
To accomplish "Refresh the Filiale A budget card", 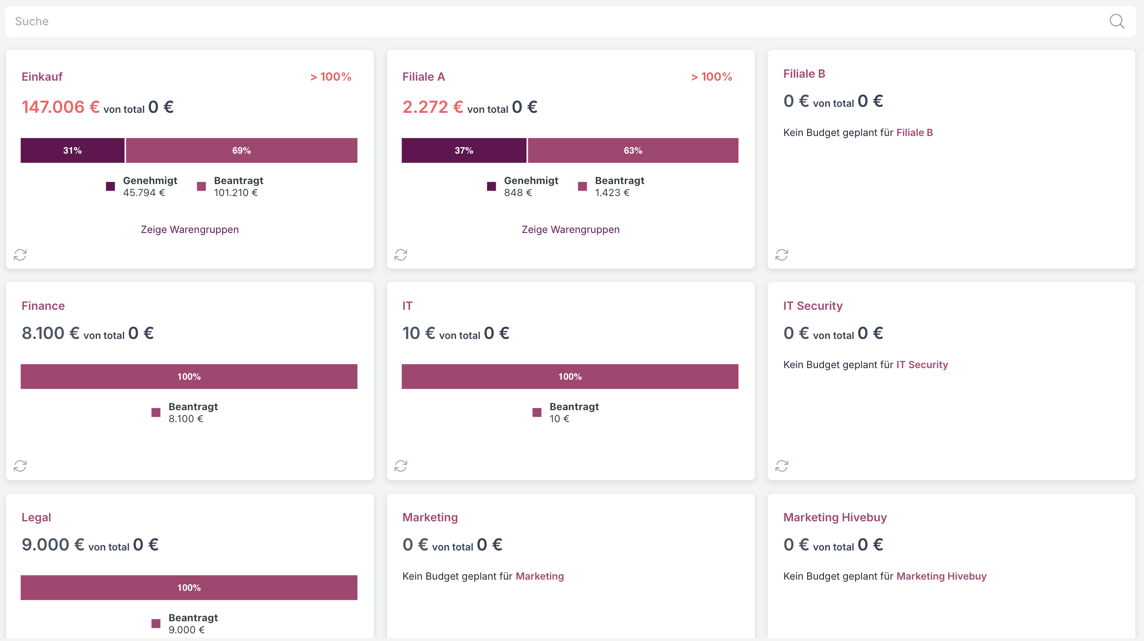I will tap(401, 255).
